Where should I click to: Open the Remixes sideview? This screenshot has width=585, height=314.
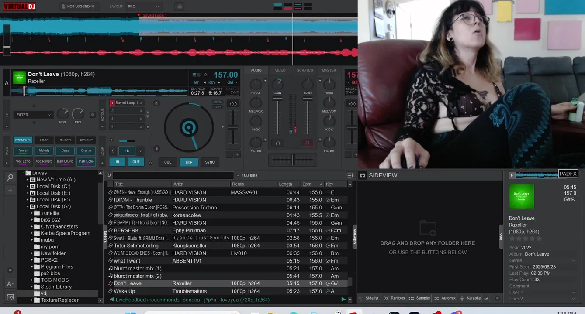[x=395, y=298]
